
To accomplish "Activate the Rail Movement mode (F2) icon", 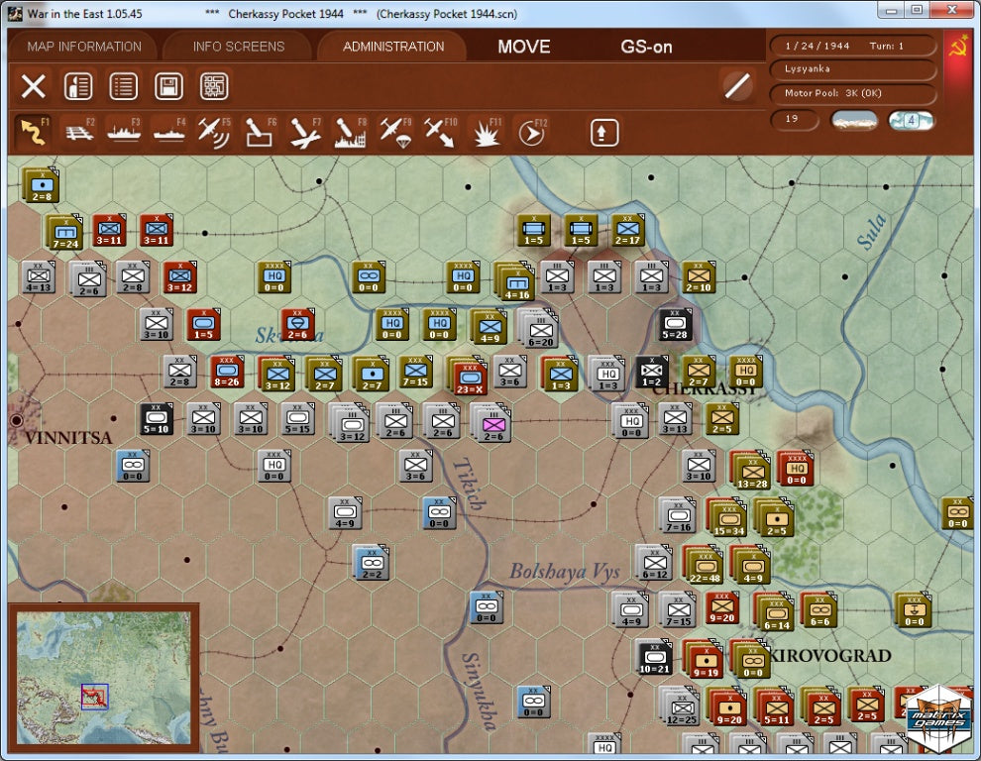I will [79, 132].
